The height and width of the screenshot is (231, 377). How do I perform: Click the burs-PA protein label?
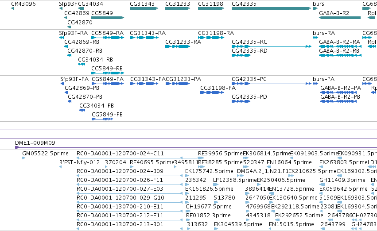coord(324,79)
